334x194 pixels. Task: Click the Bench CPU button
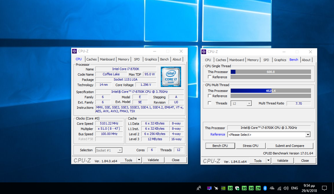220,146
